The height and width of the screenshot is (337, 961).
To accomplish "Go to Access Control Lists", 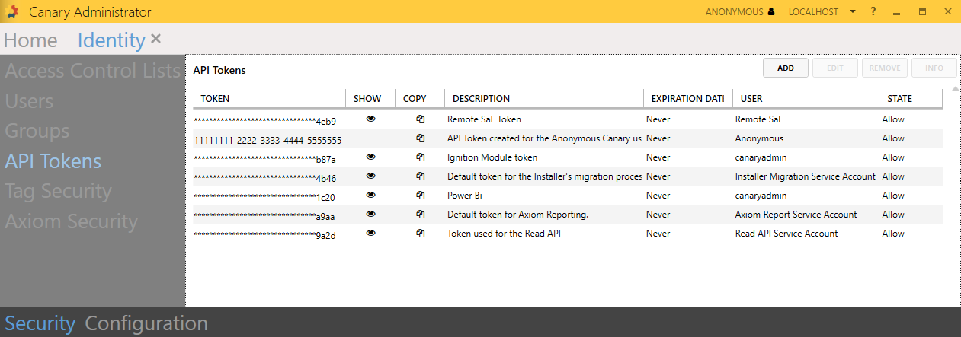I will coord(92,72).
